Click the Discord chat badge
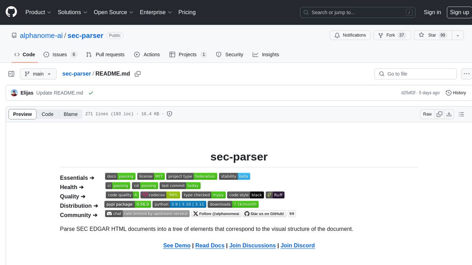Screen dimensions: 472x265 [x=147, y=214]
